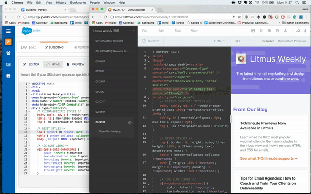Open the Litmus history clock icon
The width and height of the screenshot is (311, 194).
[277, 31]
